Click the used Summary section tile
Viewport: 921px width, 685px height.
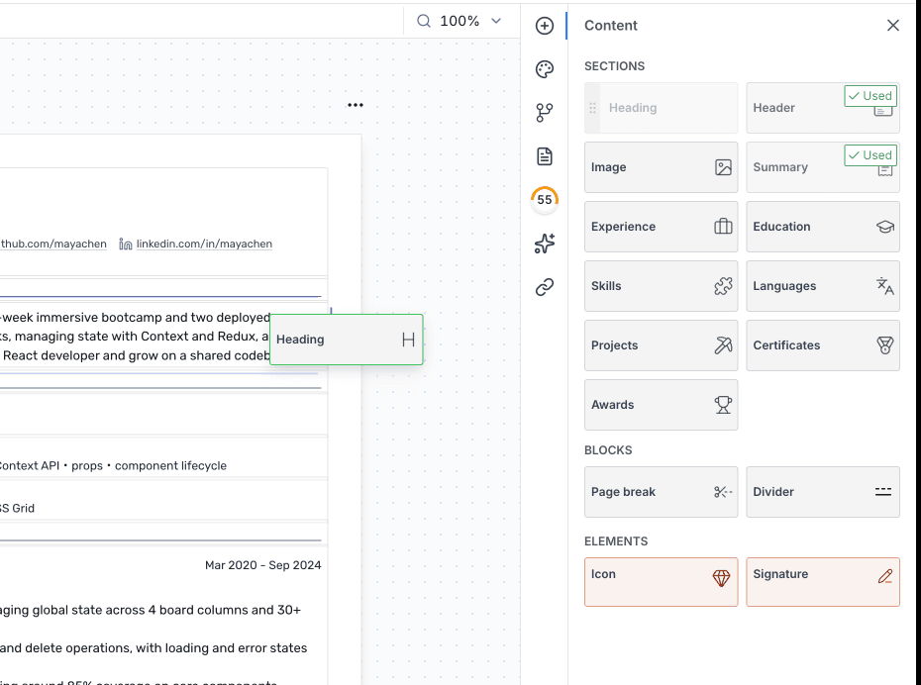pyautogui.click(x=823, y=167)
